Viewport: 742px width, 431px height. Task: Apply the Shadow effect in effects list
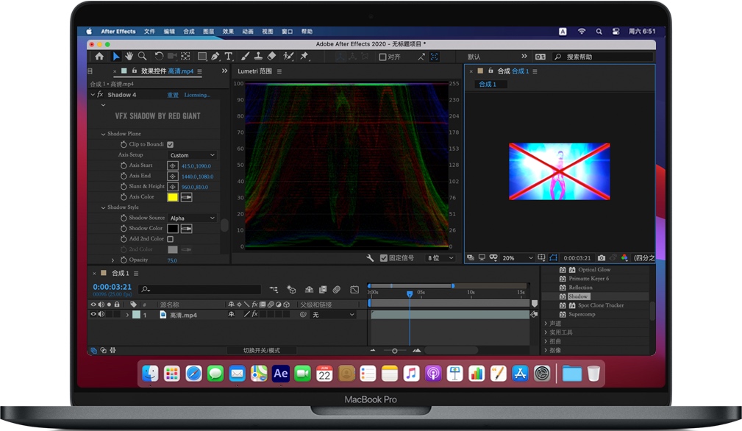pyautogui.click(x=578, y=296)
